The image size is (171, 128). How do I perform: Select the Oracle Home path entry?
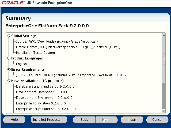(x=68, y=47)
